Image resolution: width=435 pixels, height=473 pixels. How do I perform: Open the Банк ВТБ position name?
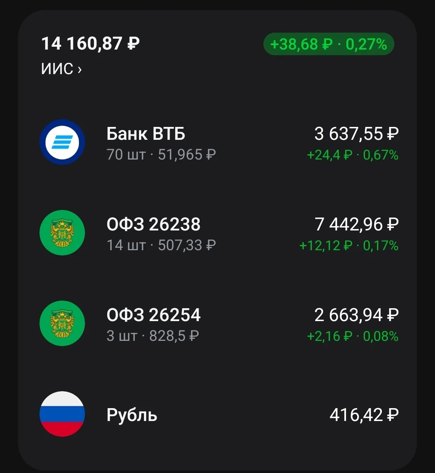coord(146,134)
